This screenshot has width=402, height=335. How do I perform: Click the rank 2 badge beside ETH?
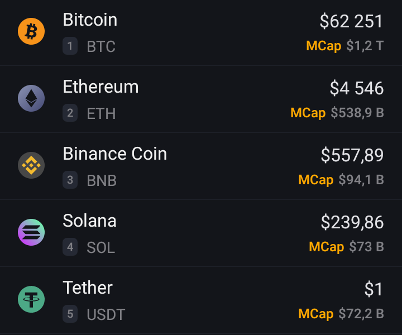click(x=70, y=113)
